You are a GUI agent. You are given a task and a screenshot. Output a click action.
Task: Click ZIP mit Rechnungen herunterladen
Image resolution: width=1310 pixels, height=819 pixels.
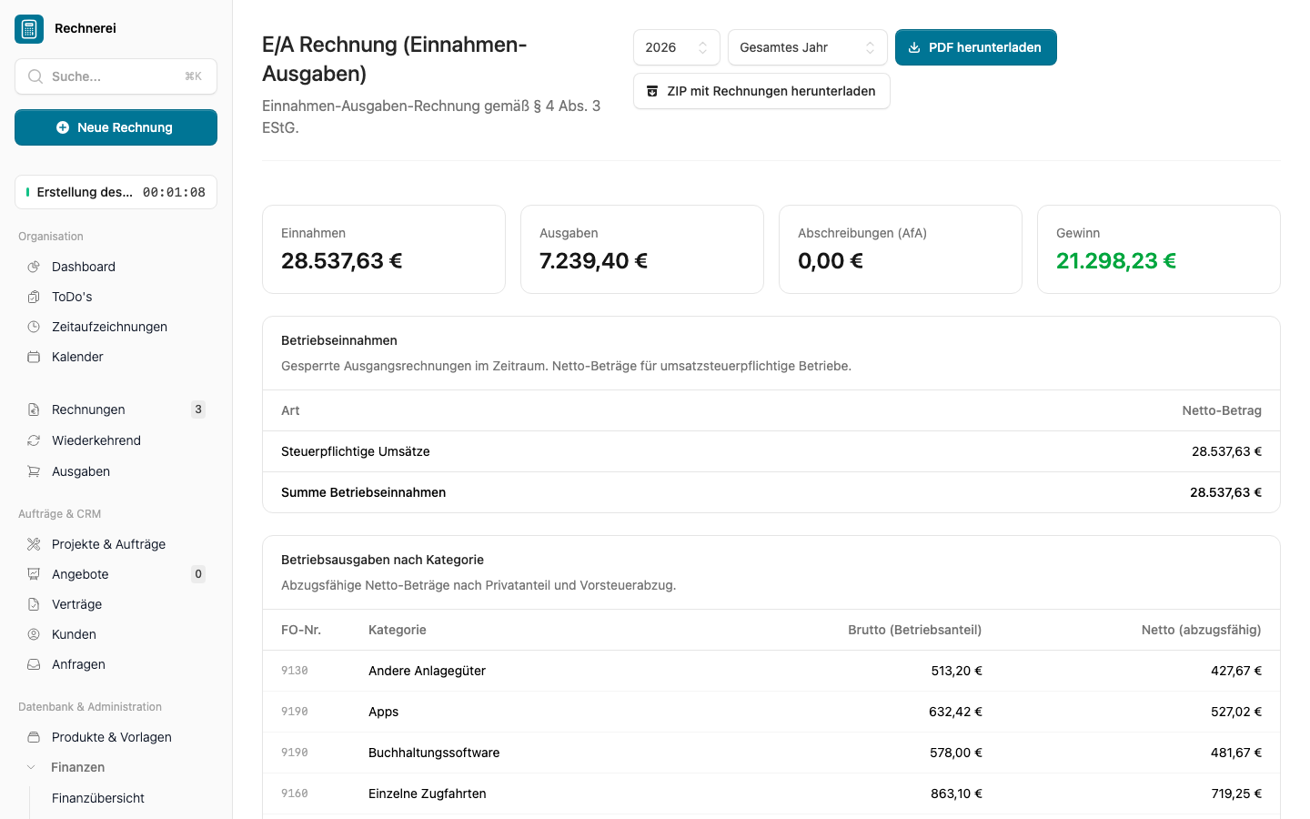pos(761,91)
